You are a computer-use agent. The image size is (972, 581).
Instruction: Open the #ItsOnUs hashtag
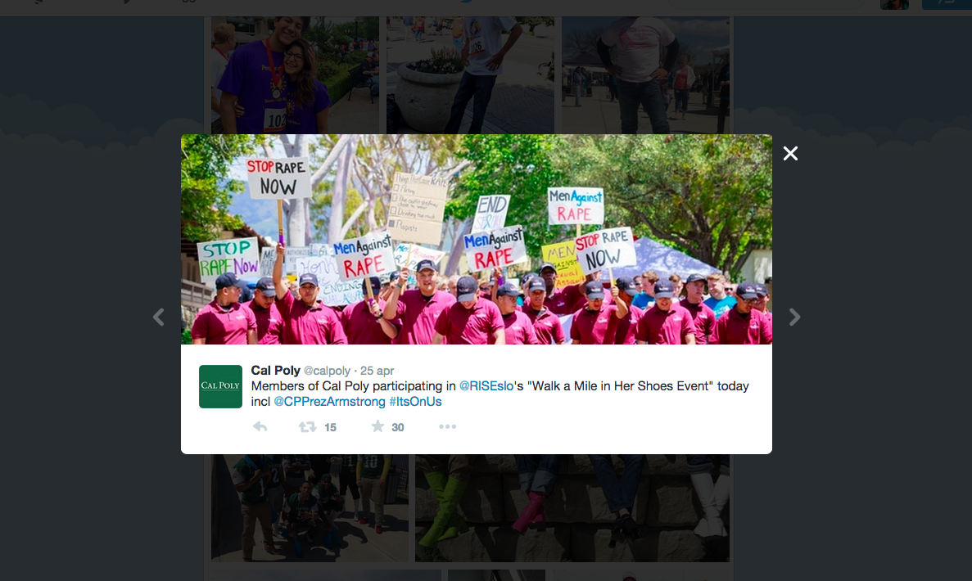coord(415,401)
